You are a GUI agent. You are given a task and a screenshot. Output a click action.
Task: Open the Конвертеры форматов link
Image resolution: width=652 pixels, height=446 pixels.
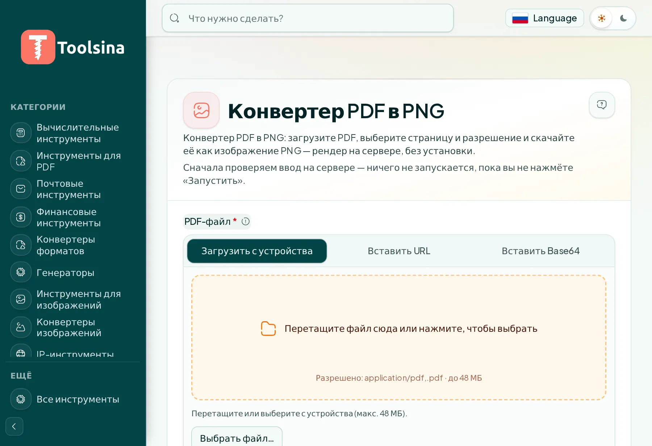coord(66,245)
